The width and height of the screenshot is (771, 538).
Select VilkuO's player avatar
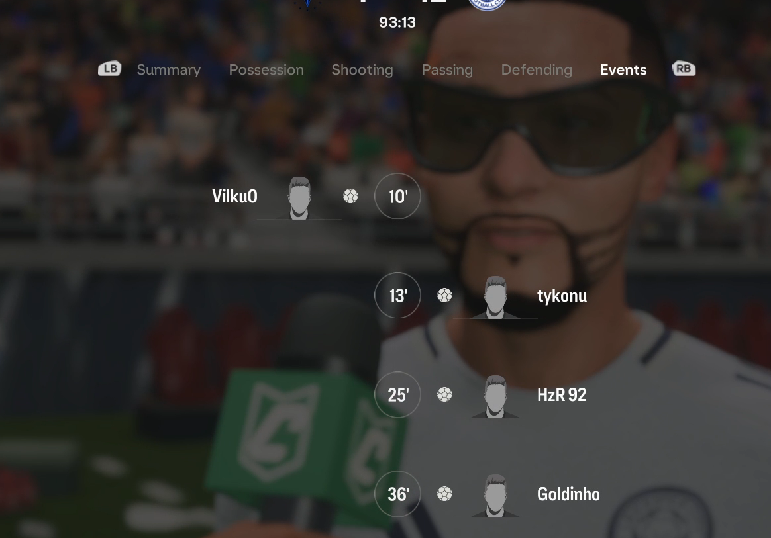299,198
